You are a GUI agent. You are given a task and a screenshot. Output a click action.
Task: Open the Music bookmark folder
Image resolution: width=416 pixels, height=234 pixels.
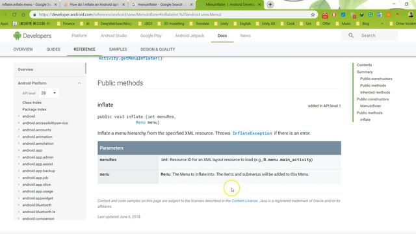tap(343, 23)
